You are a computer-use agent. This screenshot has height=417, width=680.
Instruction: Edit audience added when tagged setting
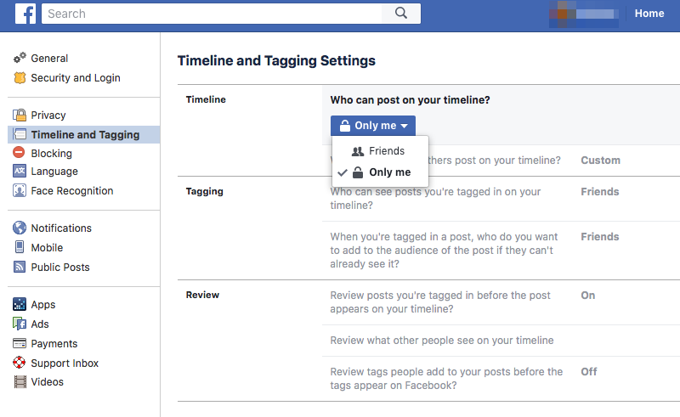pyautogui.click(x=444, y=250)
